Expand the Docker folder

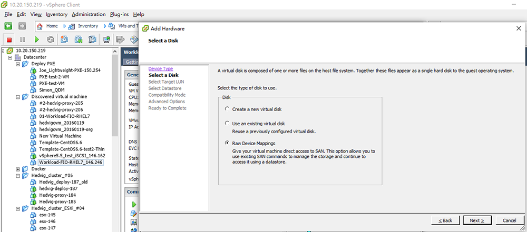pos(18,169)
